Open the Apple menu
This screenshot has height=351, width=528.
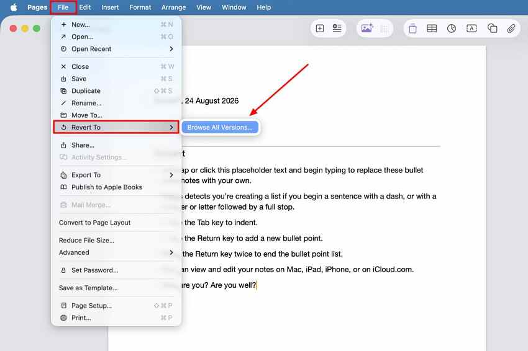click(14, 7)
